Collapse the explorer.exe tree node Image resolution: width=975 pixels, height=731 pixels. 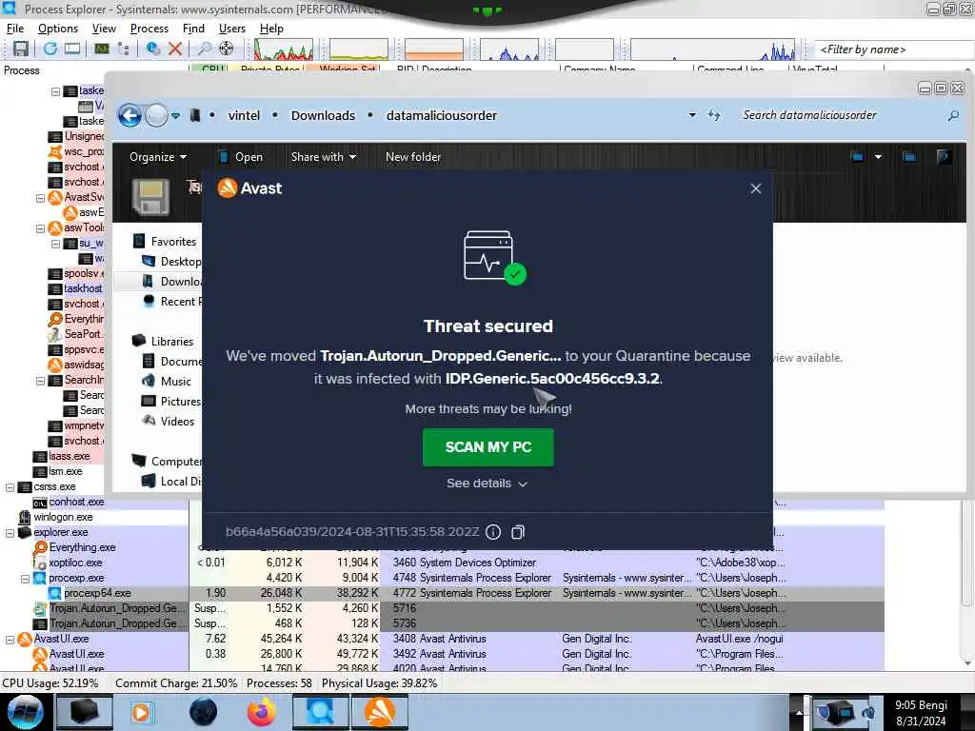click(10, 533)
